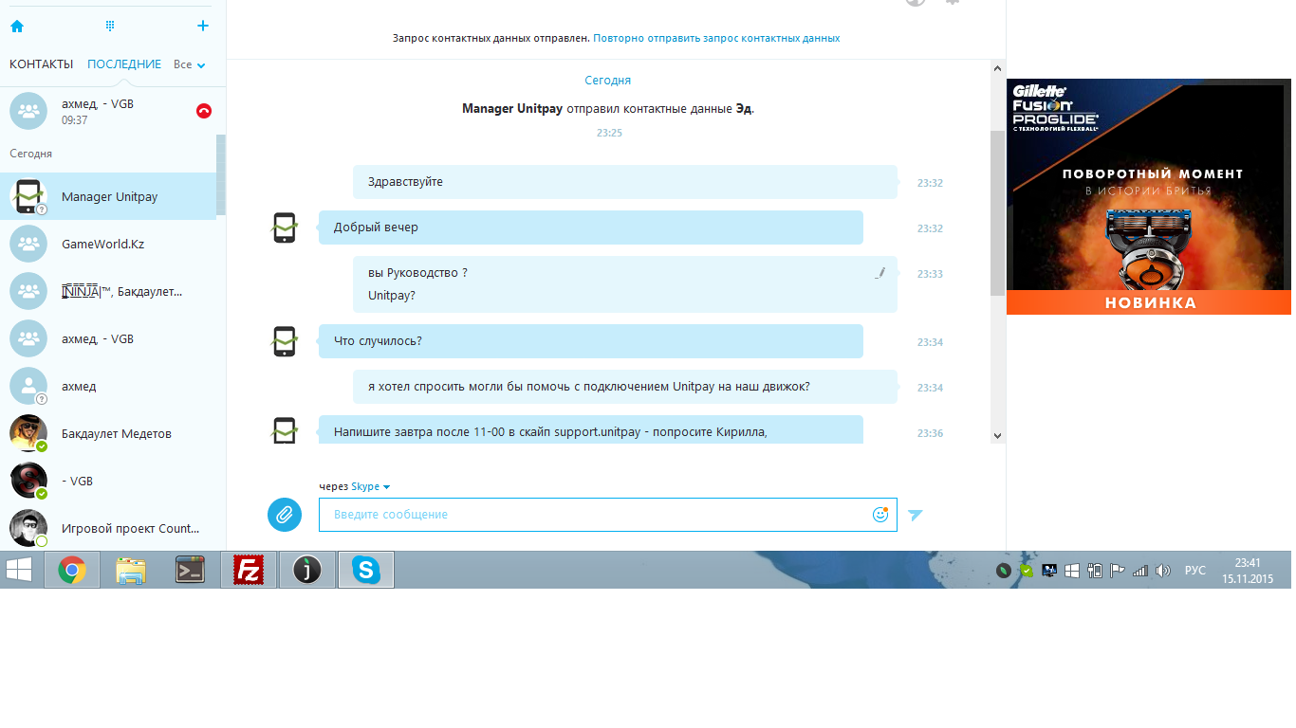Switch to the ПОСЛЕДНИЕ tab
Image resolution: width=1296 pixels, height=728 pixels.
click(x=124, y=64)
